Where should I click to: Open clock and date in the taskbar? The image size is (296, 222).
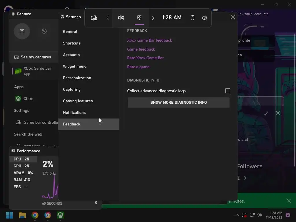(274, 215)
